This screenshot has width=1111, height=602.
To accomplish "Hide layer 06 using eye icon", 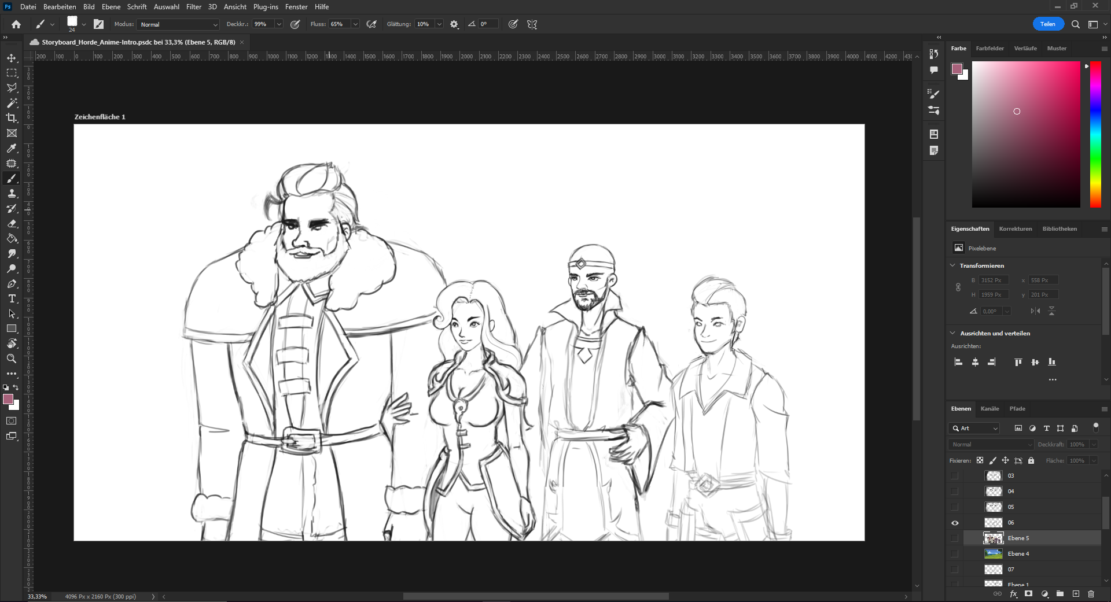I will coord(955,523).
